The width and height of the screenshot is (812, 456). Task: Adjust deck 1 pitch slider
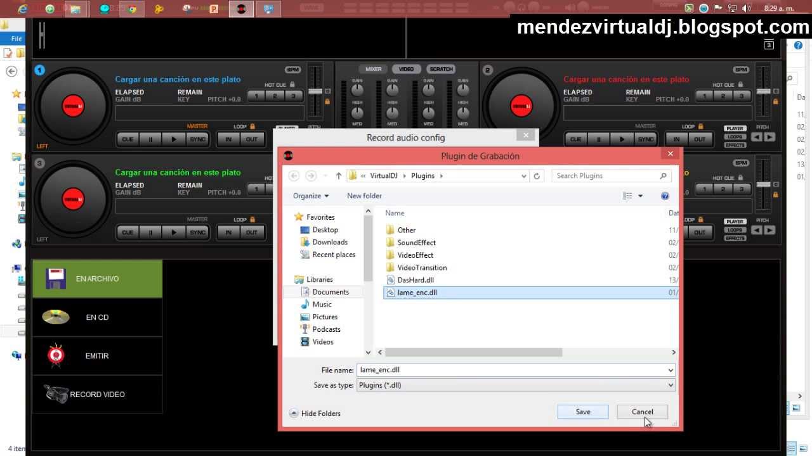(315, 92)
